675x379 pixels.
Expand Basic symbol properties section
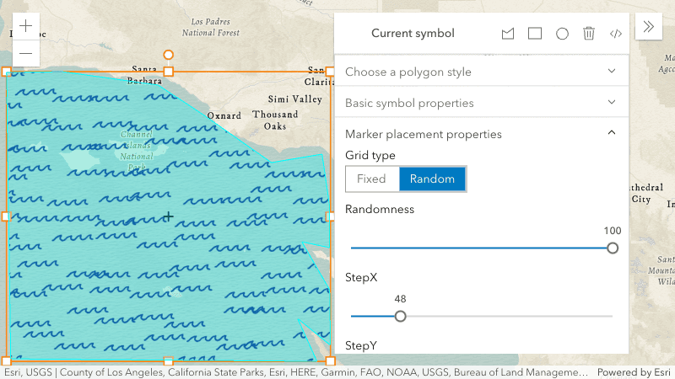482,103
